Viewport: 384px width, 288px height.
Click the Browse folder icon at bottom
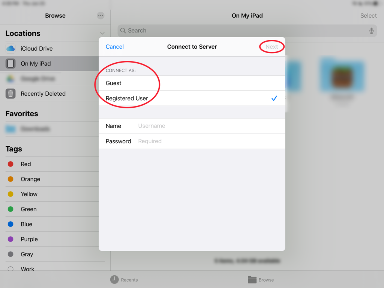252,279
